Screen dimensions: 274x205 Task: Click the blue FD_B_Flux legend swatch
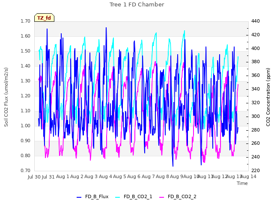pyautogui.click(x=79, y=197)
